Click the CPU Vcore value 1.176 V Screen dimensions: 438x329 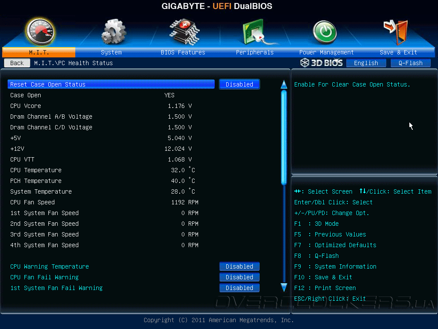click(180, 106)
